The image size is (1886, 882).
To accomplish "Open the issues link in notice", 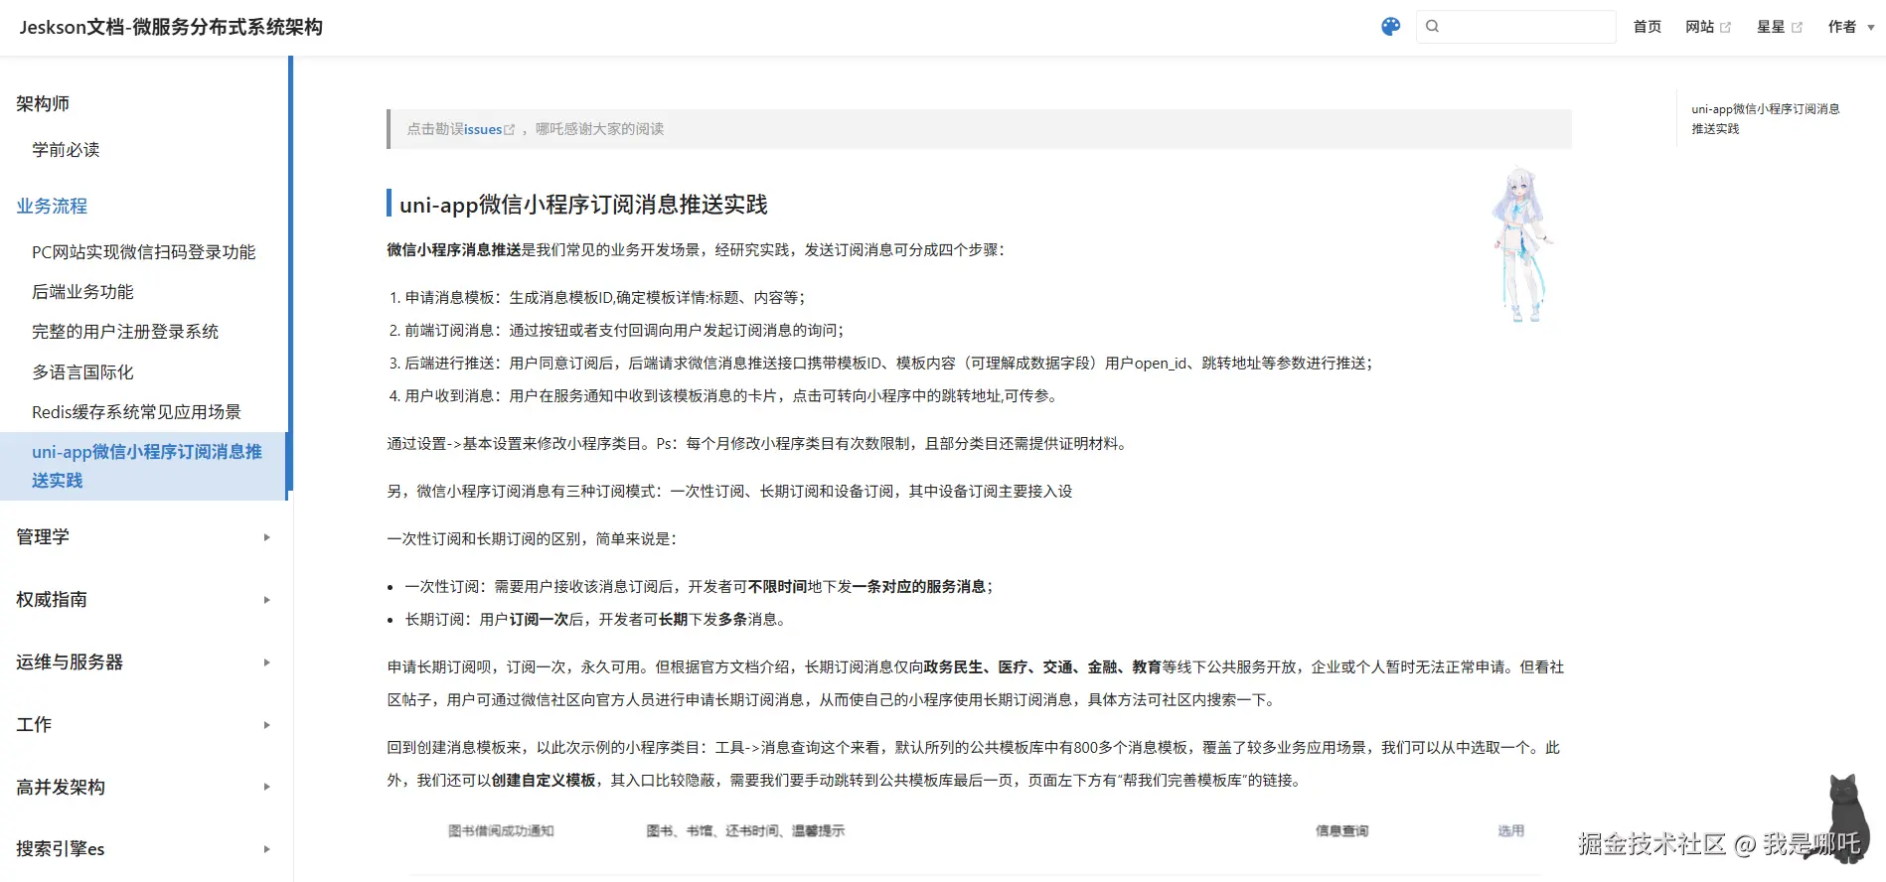I will point(483,129).
